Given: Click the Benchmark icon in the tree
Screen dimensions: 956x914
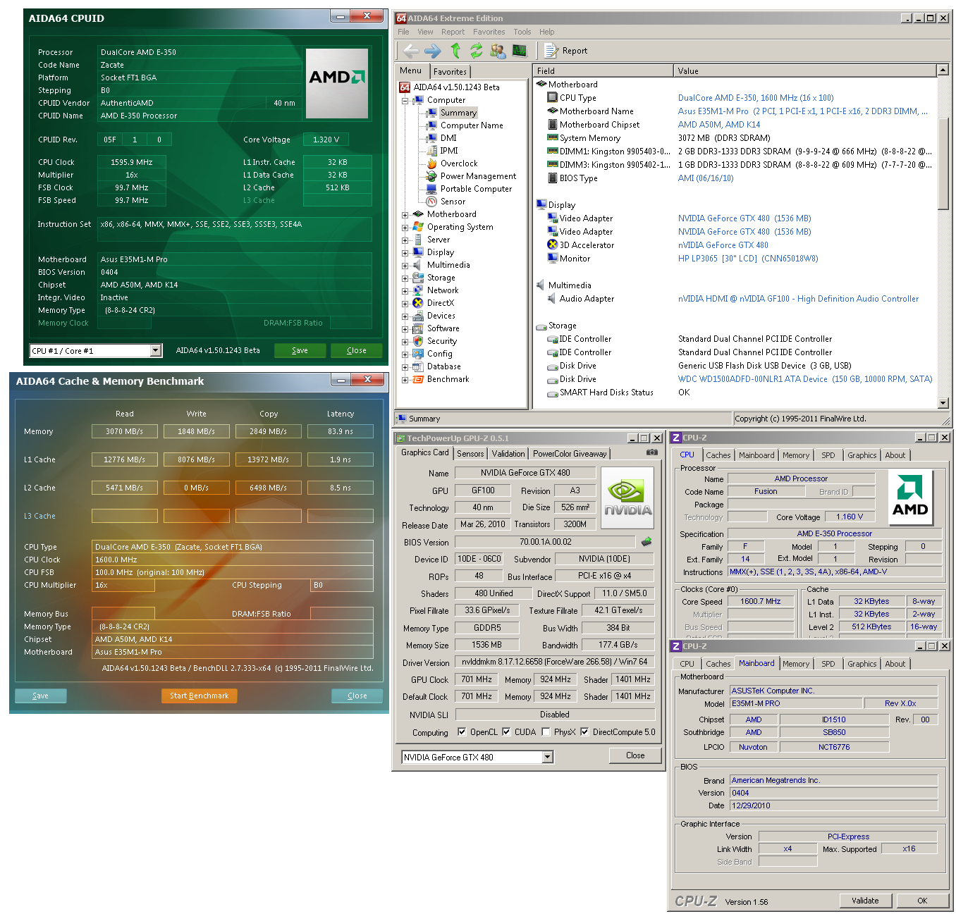Looking at the screenshot, I should click(x=418, y=379).
